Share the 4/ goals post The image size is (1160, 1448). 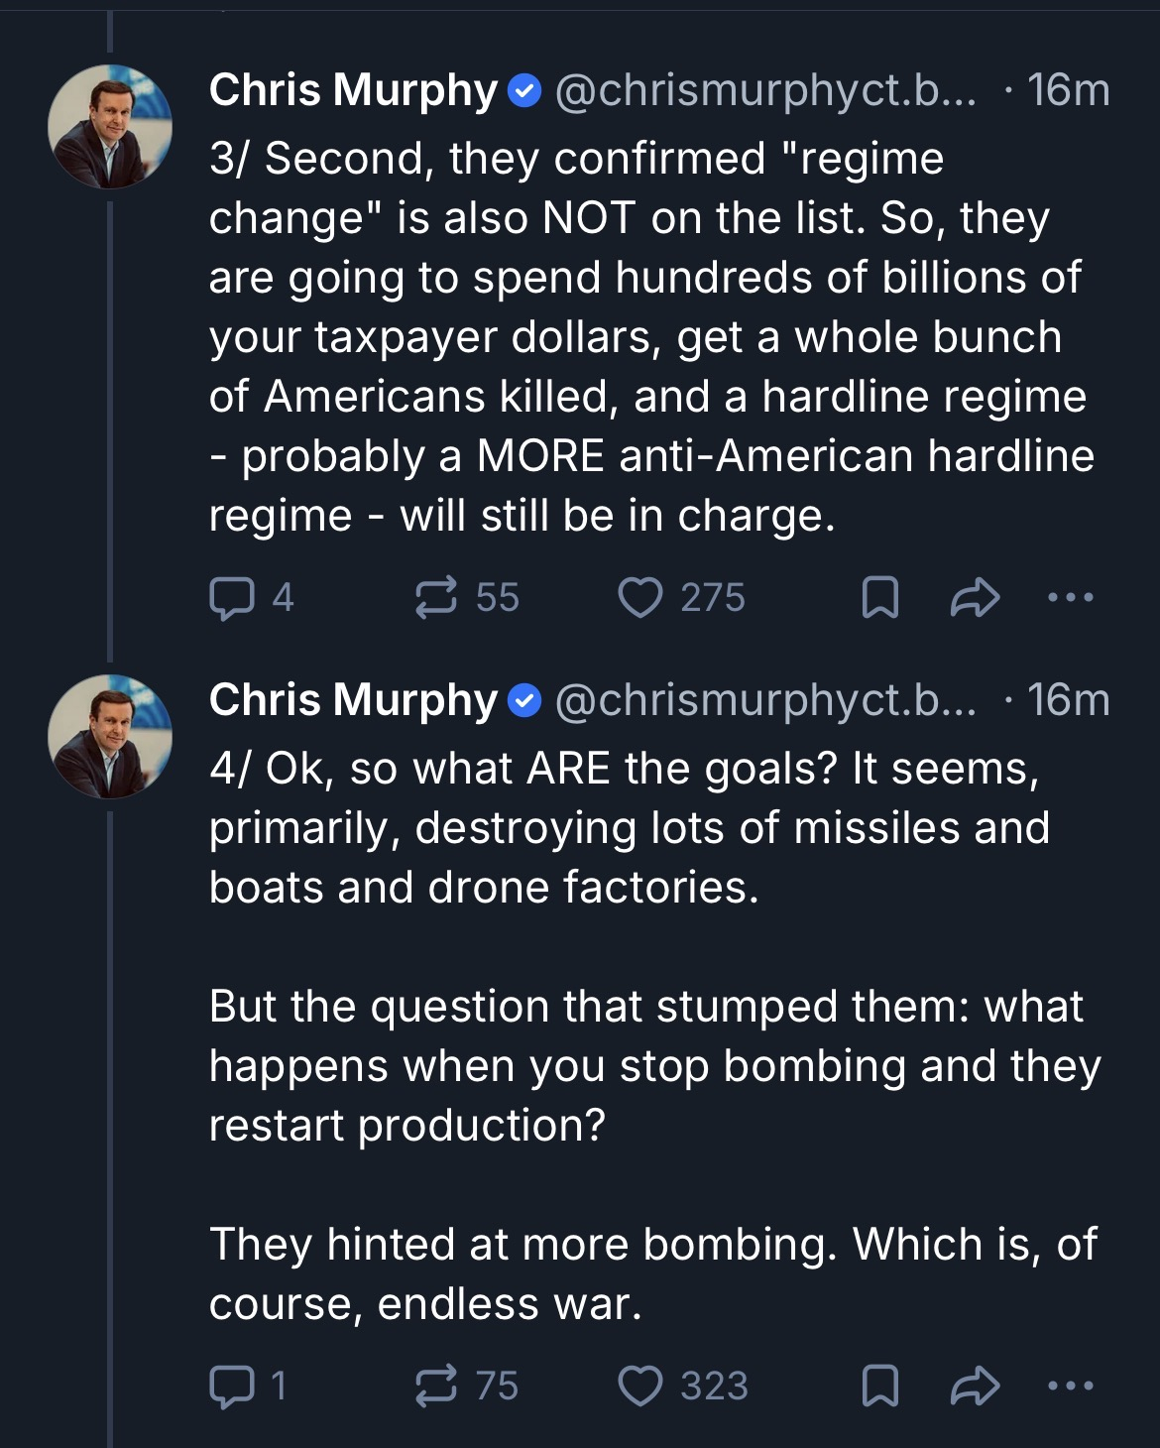pos(975,1387)
